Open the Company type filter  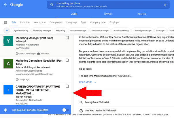point(98,22)
